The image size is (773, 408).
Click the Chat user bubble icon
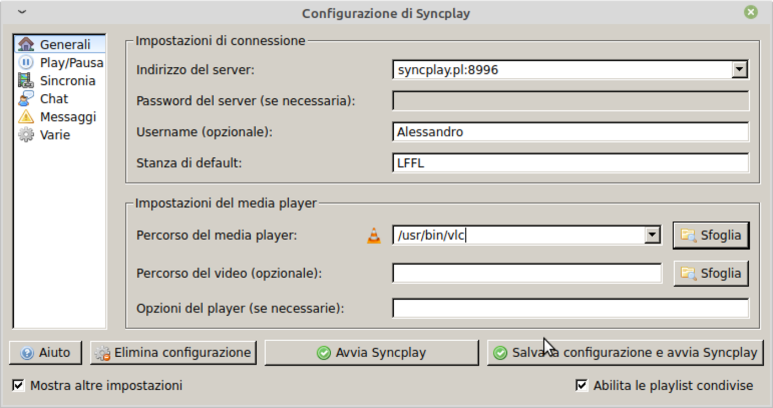[x=26, y=99]
